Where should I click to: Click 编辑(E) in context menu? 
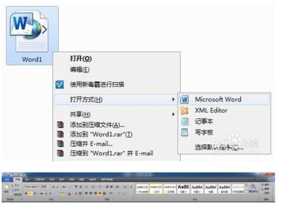pyautogui.click(x=80, y=70)
